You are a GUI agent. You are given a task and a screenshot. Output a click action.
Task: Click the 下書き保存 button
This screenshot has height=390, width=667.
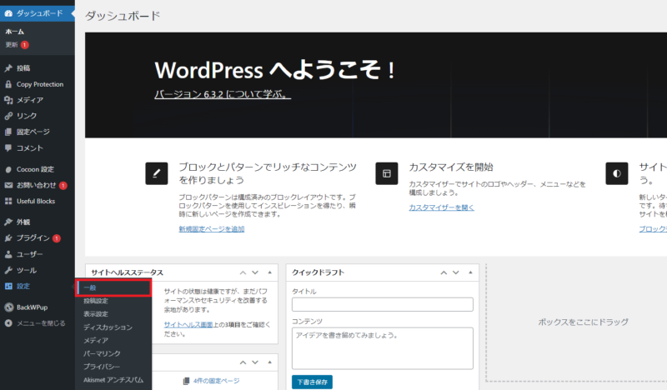click(x=312, y=382)
